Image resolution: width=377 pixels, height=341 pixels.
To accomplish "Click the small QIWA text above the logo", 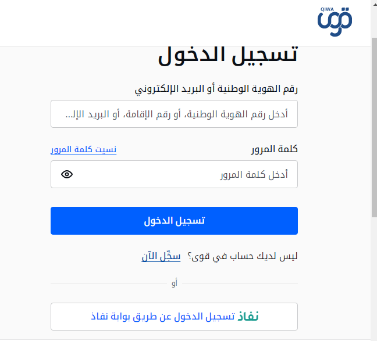I will point(326,9).
